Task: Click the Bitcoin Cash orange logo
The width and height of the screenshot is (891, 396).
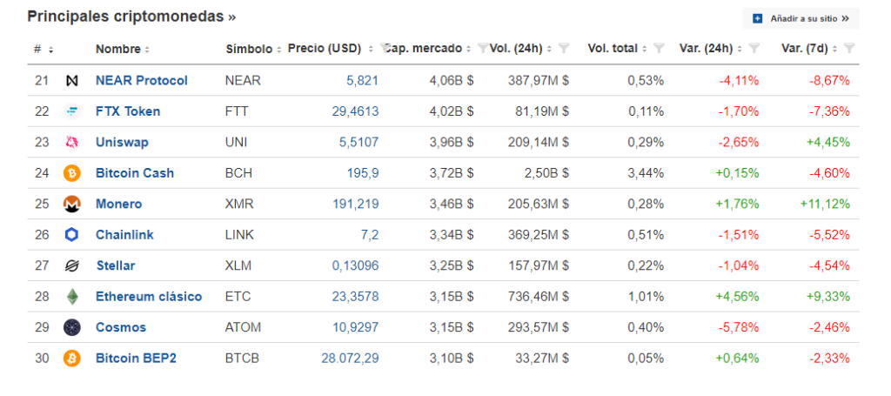Action: pos(72,172)
